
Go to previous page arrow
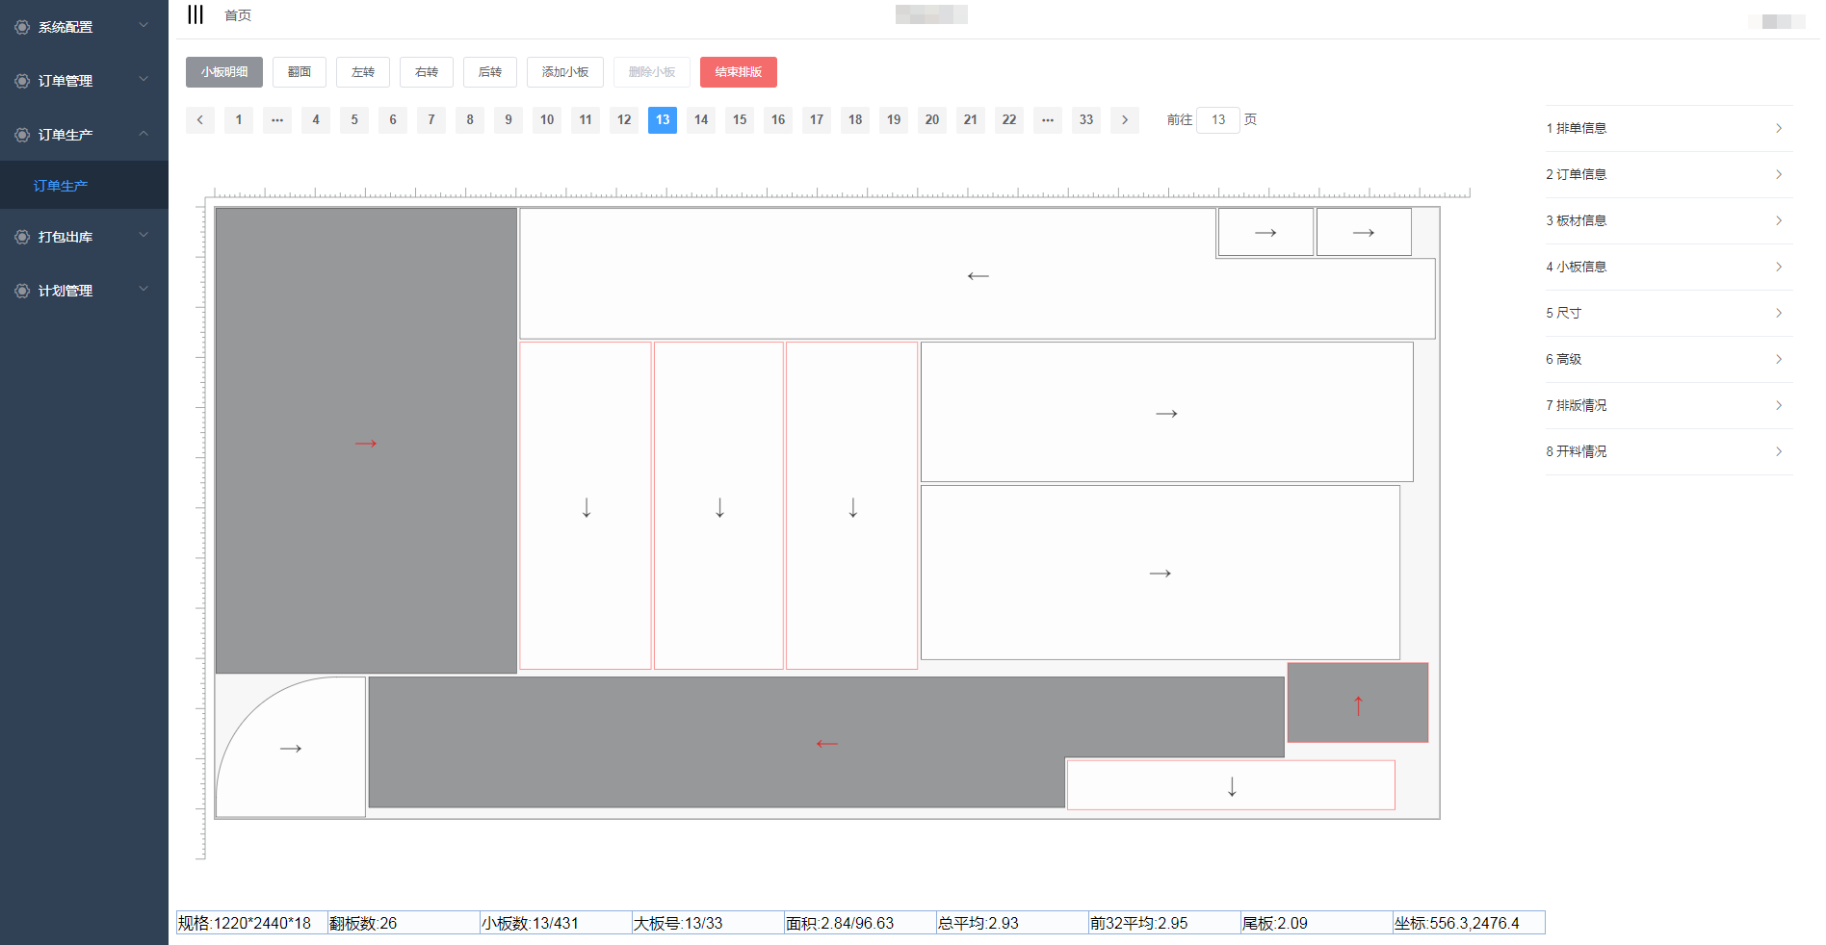coord(200,120)
